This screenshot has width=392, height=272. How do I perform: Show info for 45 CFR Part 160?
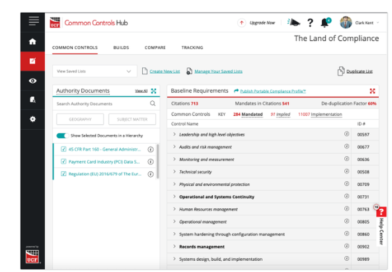(x=151, y=150)
